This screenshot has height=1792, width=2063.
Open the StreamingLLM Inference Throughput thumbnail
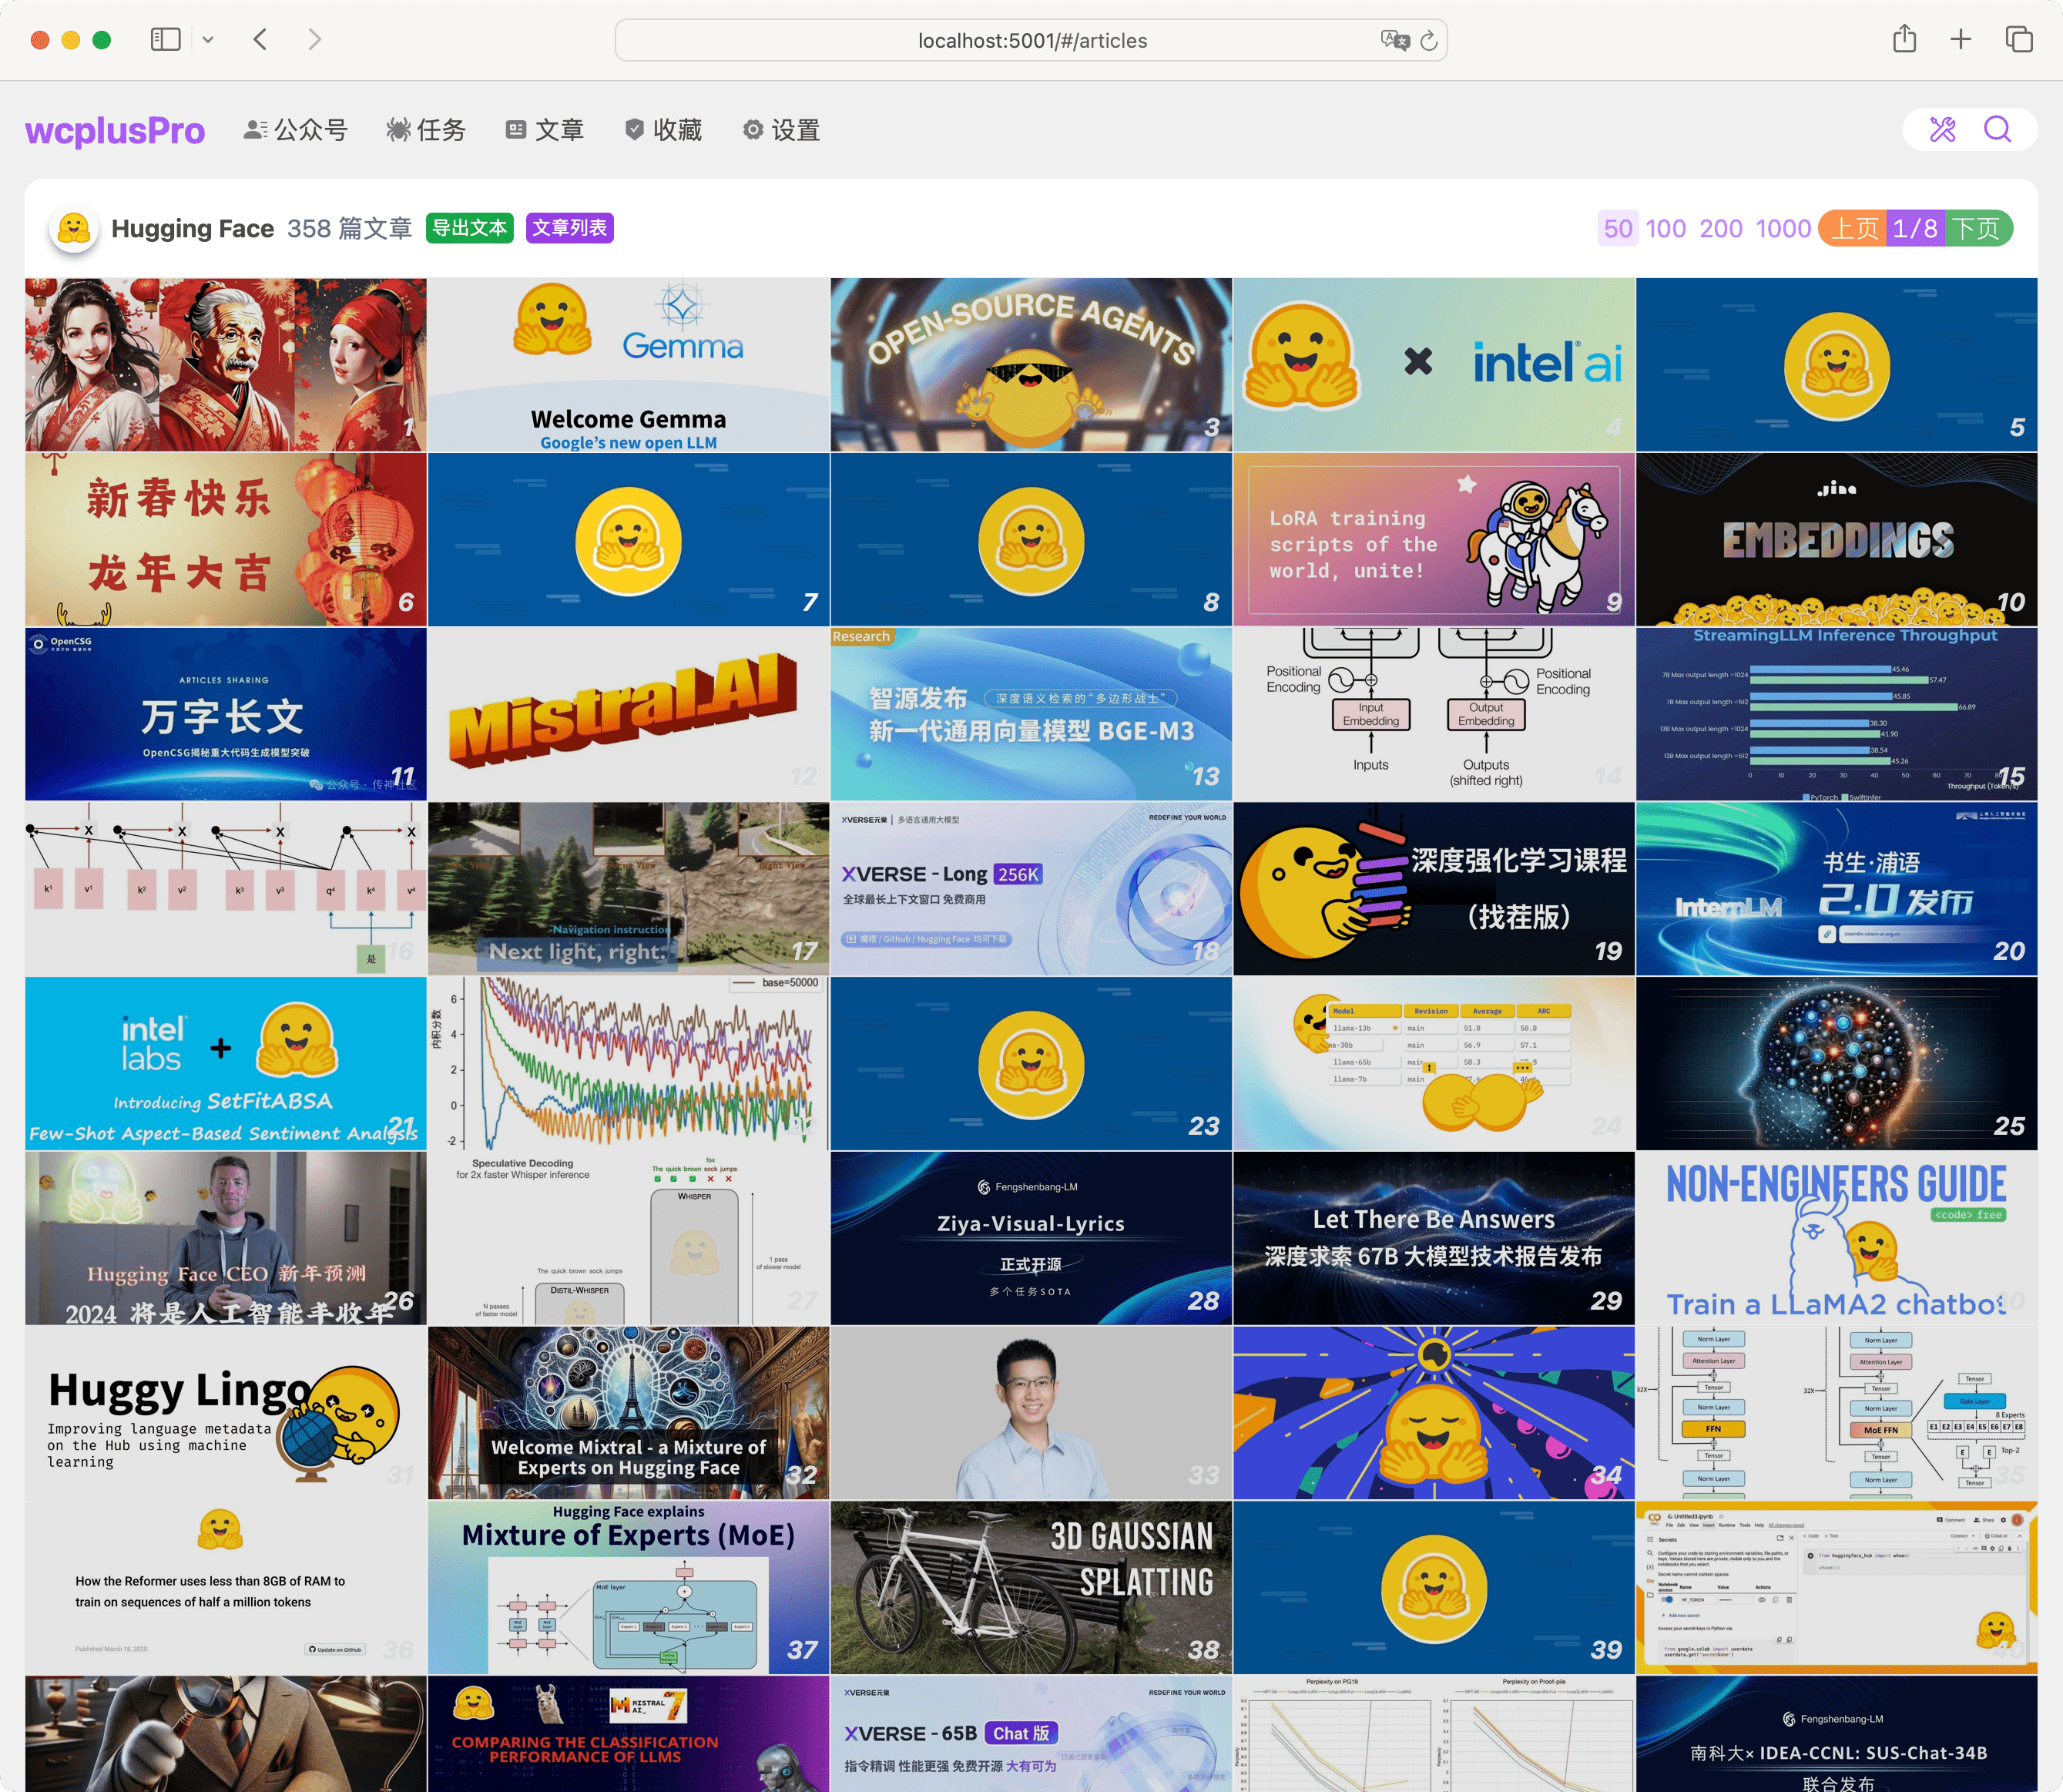[1837, 714]
